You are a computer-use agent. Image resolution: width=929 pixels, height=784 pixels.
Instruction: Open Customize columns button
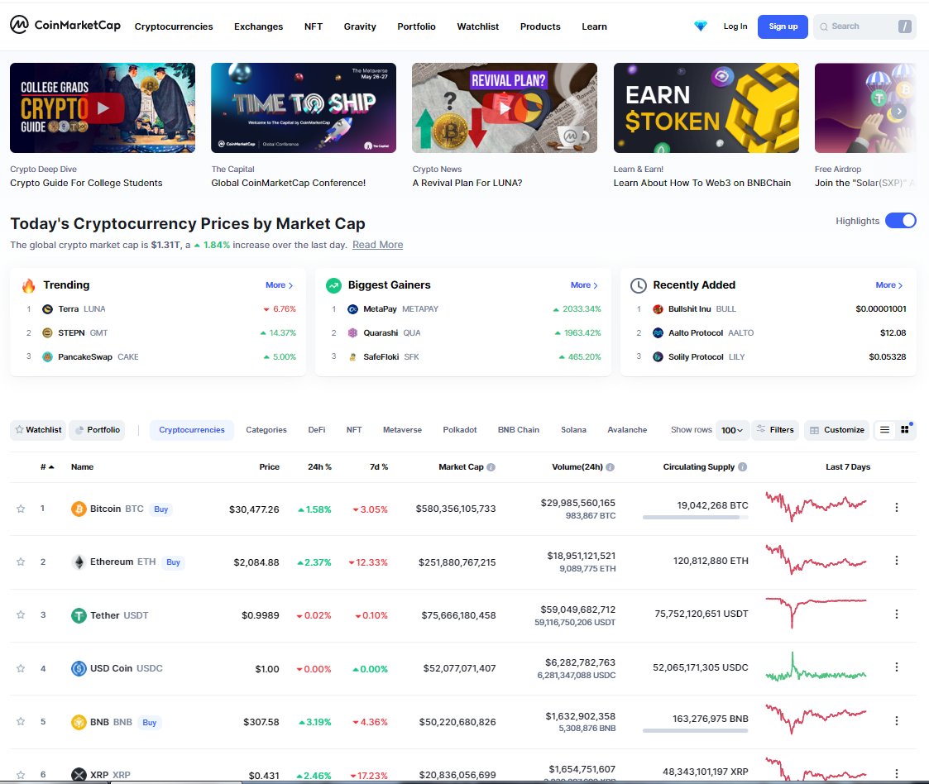(836, 430)
